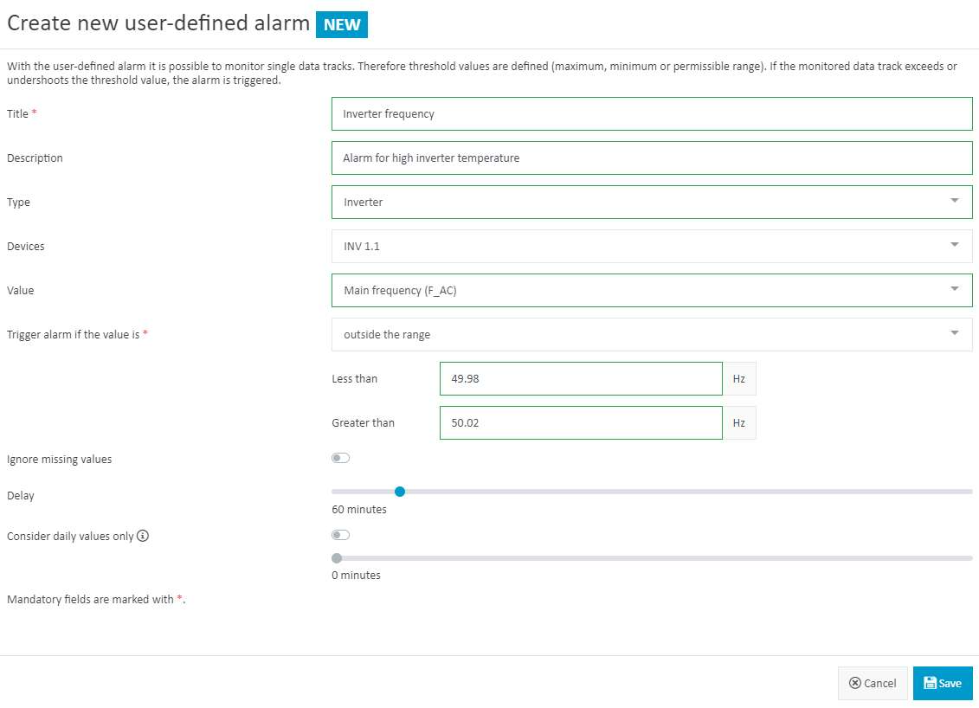The image size is (979, 708).
Task: Click the info icon beside Consider daily values only
Action: [143, 536]
